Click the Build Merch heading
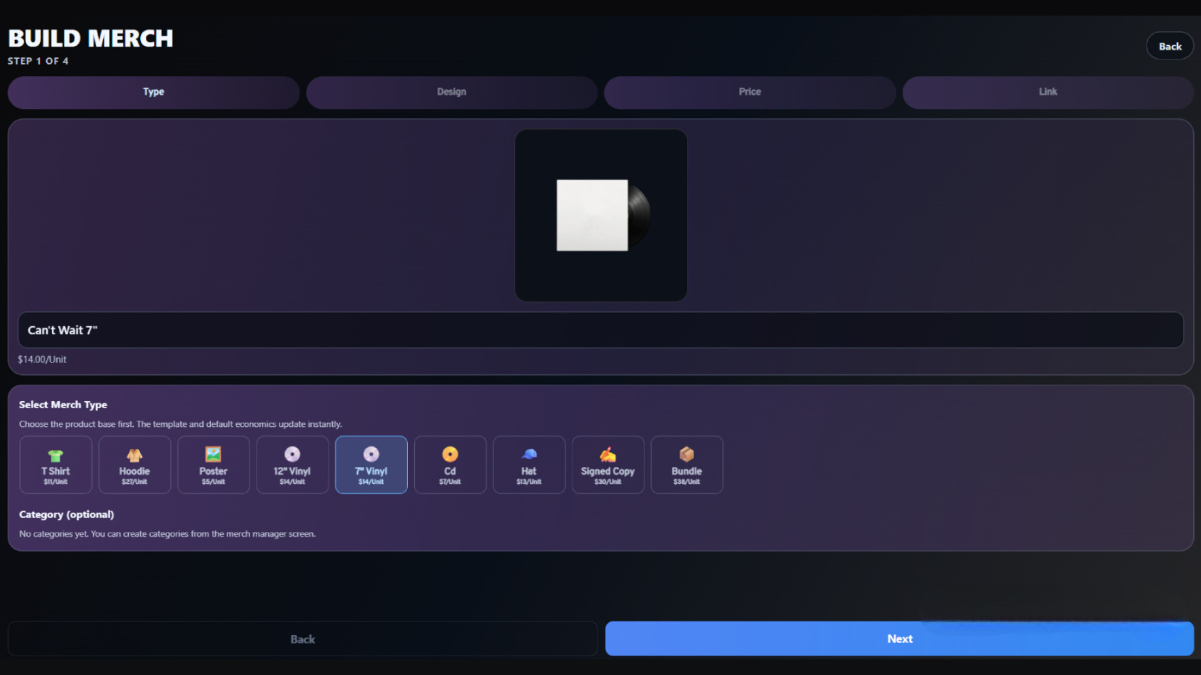 [91, 39]
